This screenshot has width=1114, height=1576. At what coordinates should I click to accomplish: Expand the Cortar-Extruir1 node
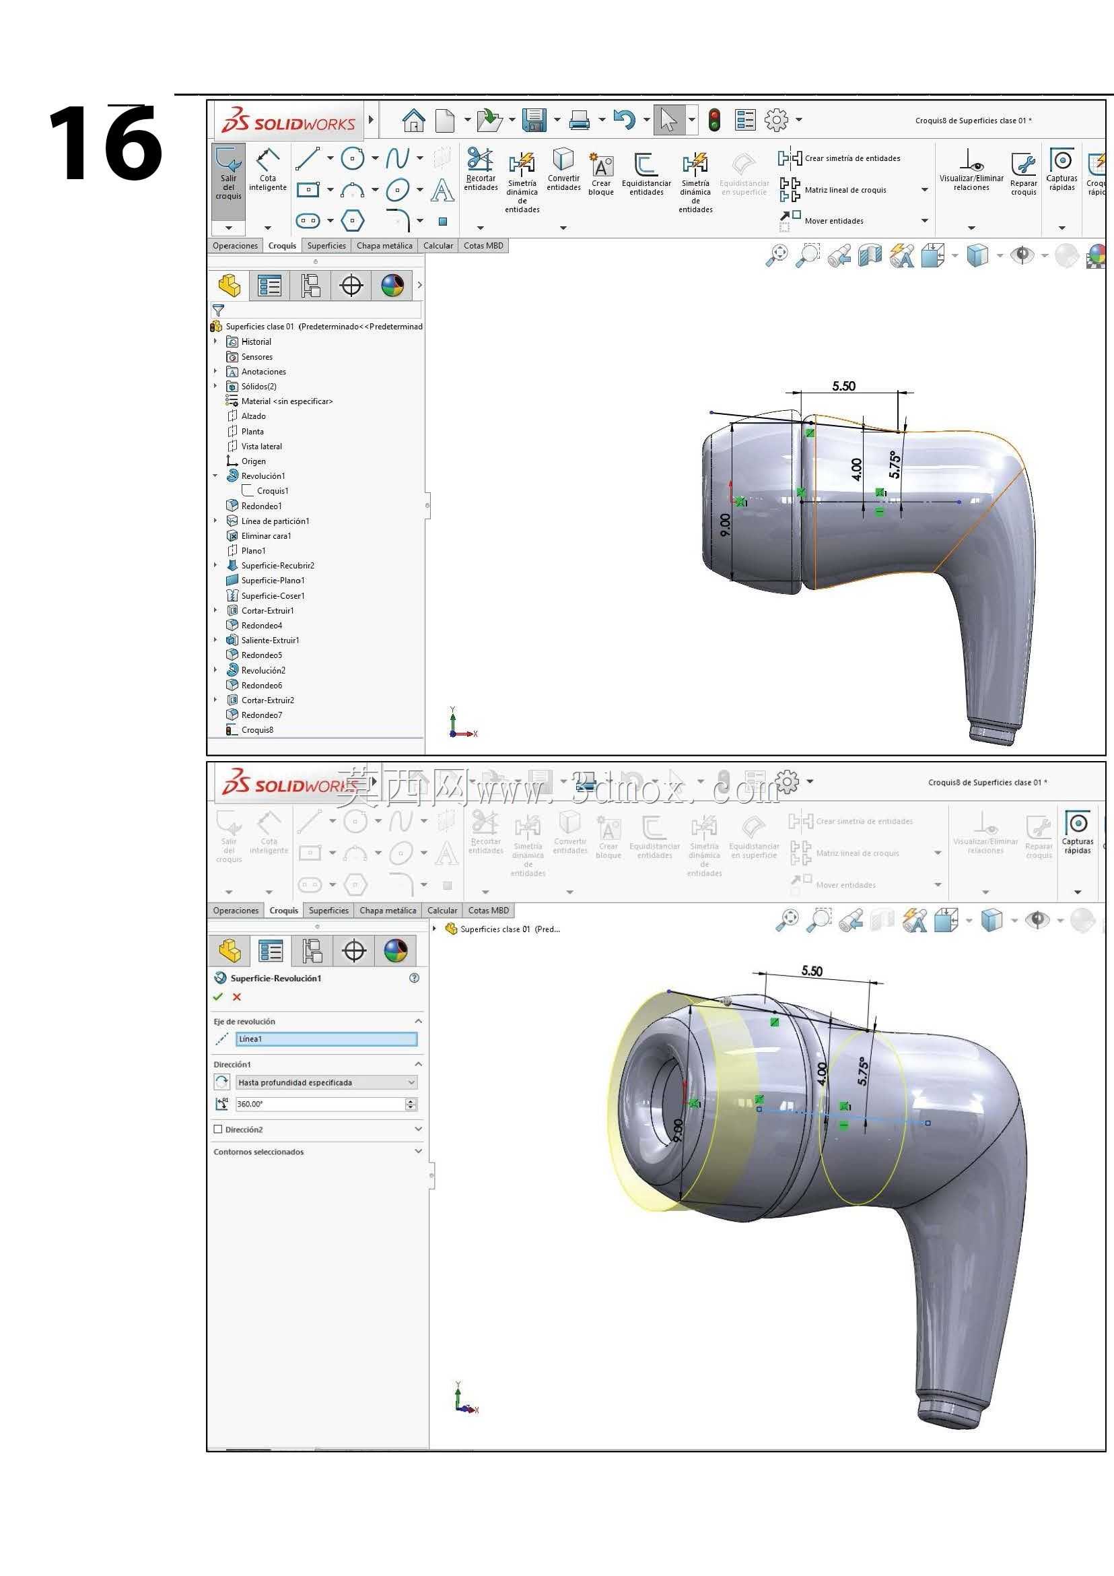tap(215, 610)
